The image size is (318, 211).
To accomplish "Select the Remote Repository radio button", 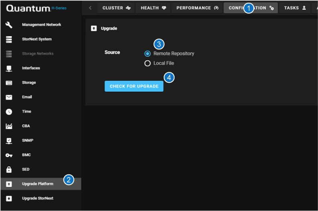I will coord(148,53).
